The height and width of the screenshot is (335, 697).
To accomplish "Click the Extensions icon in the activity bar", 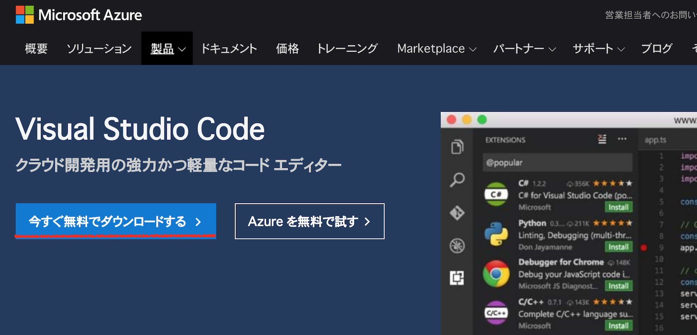I will (x=457, y=278).
